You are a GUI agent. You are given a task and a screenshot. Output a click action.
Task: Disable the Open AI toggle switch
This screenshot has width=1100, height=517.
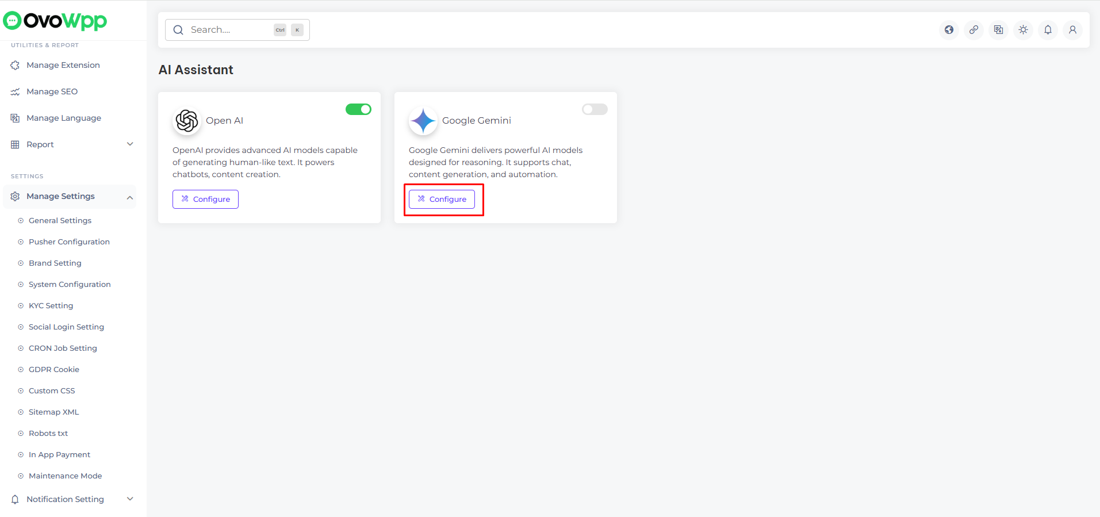pyautogui.click(x=358, y=109)
